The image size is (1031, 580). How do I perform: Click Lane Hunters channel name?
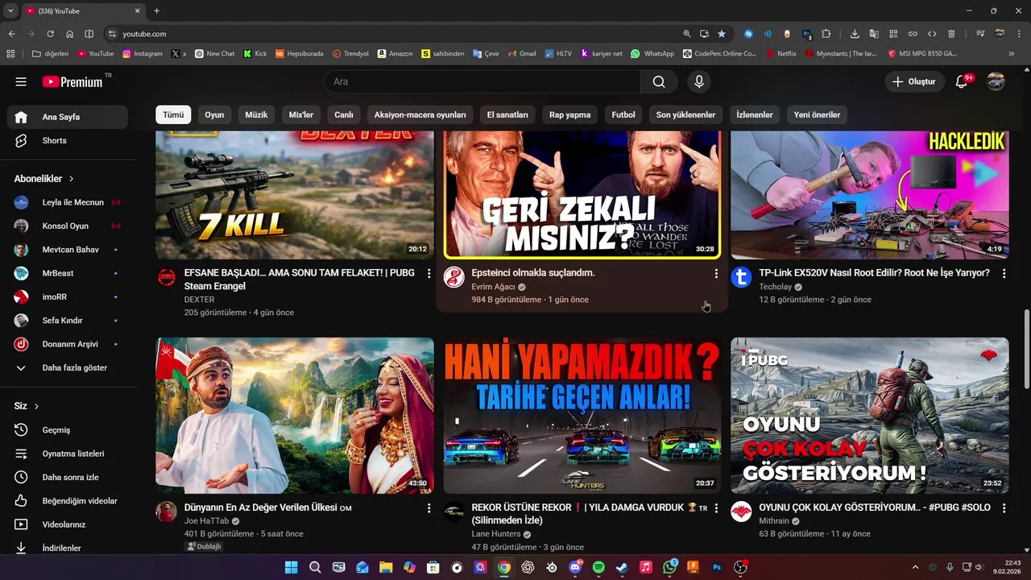click(496, 534)
